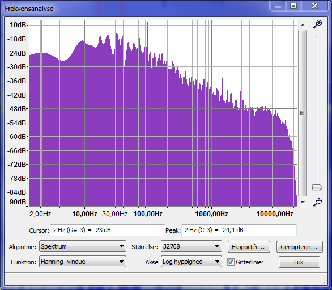
Task: Open the Akse Log hyppighed dropdown
Action: (x=191, y=262)
